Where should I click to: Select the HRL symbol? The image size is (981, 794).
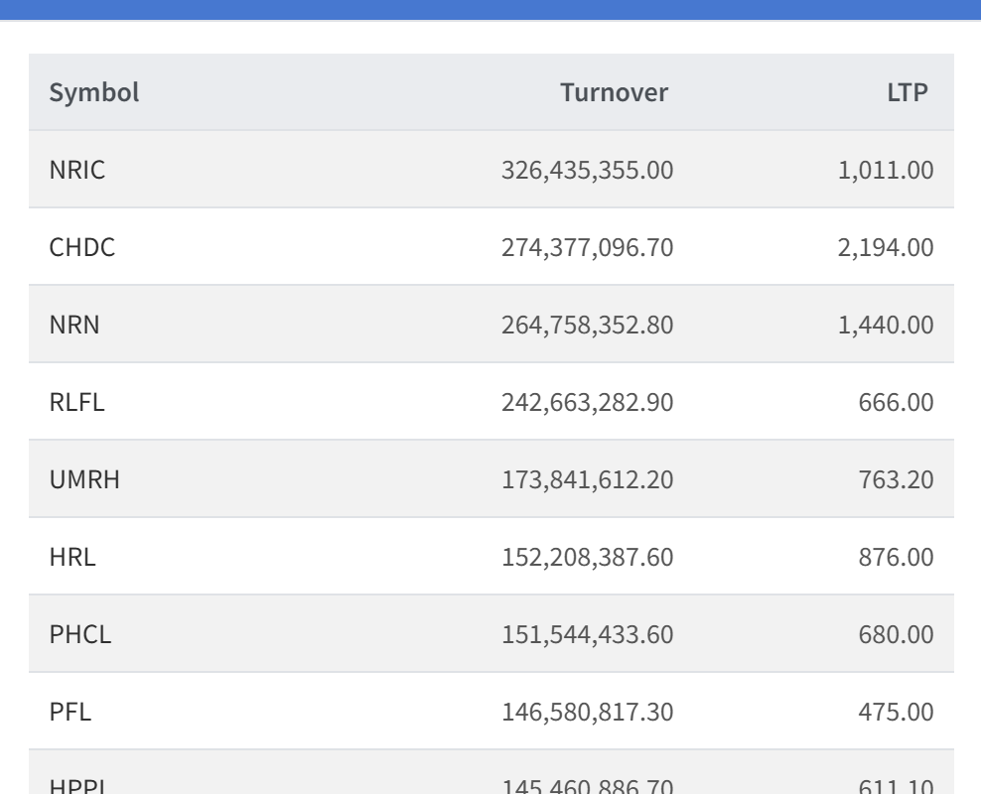point(72,558)
